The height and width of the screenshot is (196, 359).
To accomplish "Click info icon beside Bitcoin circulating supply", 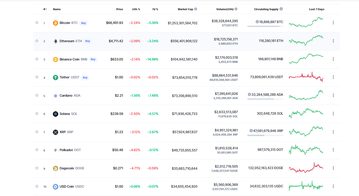I will pos(257,22).
